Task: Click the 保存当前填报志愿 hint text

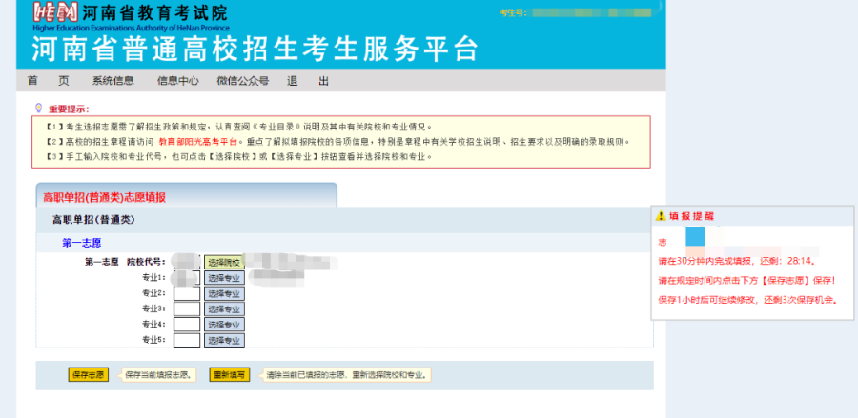Action: [158, 375]
